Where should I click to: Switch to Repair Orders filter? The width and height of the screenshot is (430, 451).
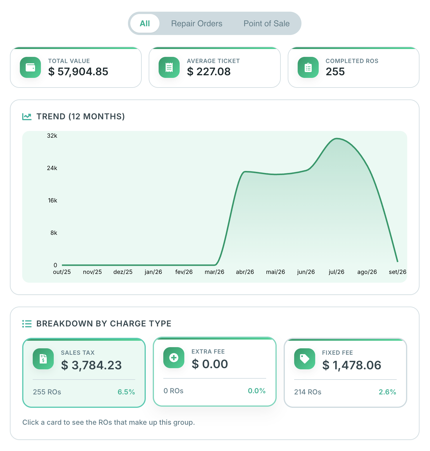point(197,23)
